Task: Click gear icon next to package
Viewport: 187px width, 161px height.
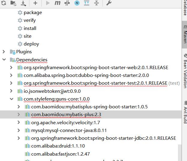Action: [x=20, y=13]
